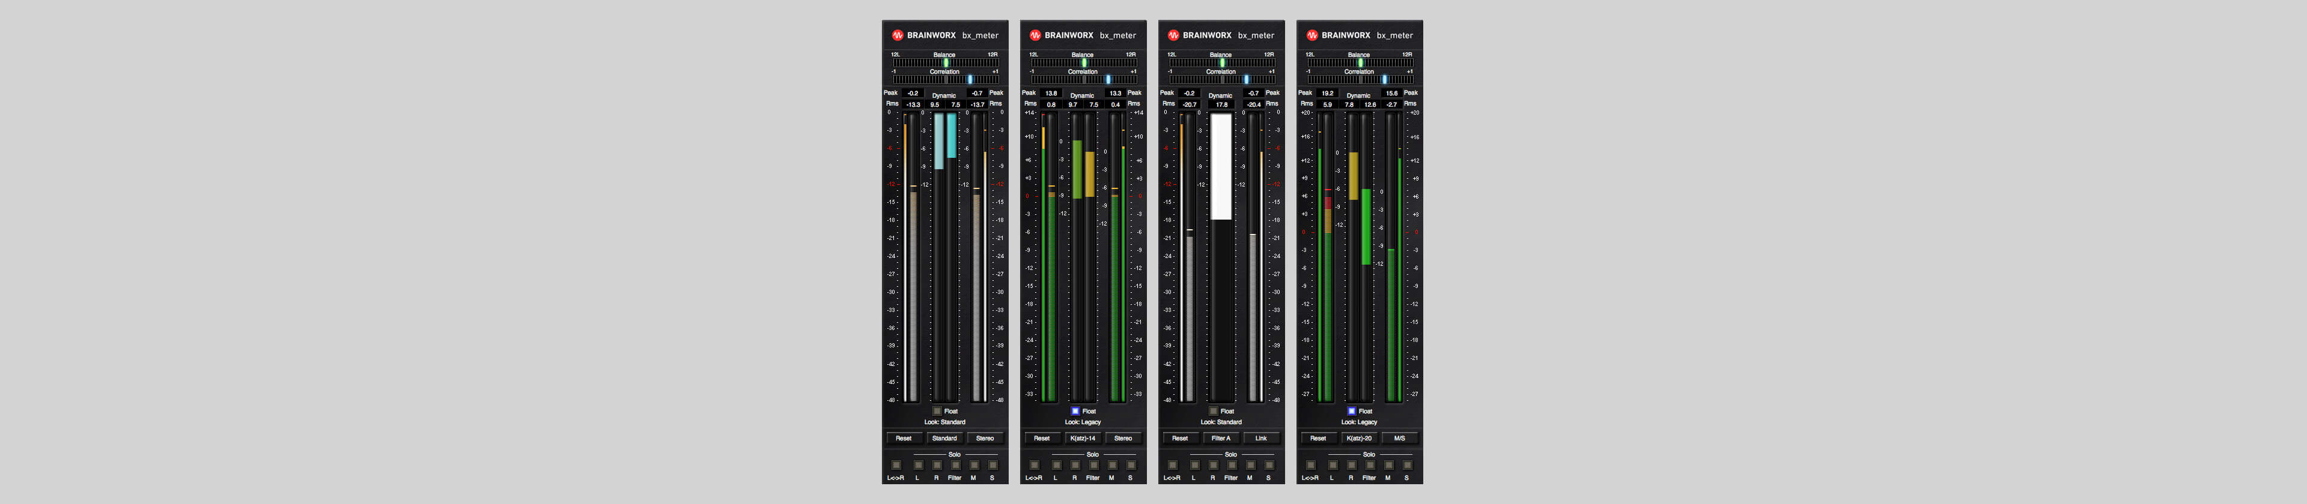The width and height of the screenshot is (2307, 504).
Task: Click the Link button
Action: coord(1261,438)
